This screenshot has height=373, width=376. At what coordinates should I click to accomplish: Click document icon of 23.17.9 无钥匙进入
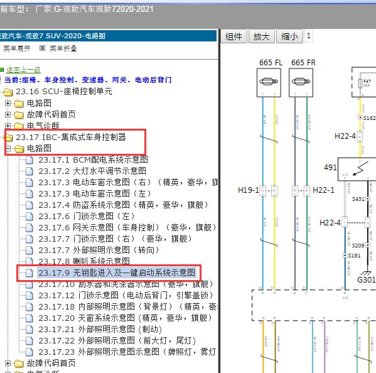coord(30,273)
